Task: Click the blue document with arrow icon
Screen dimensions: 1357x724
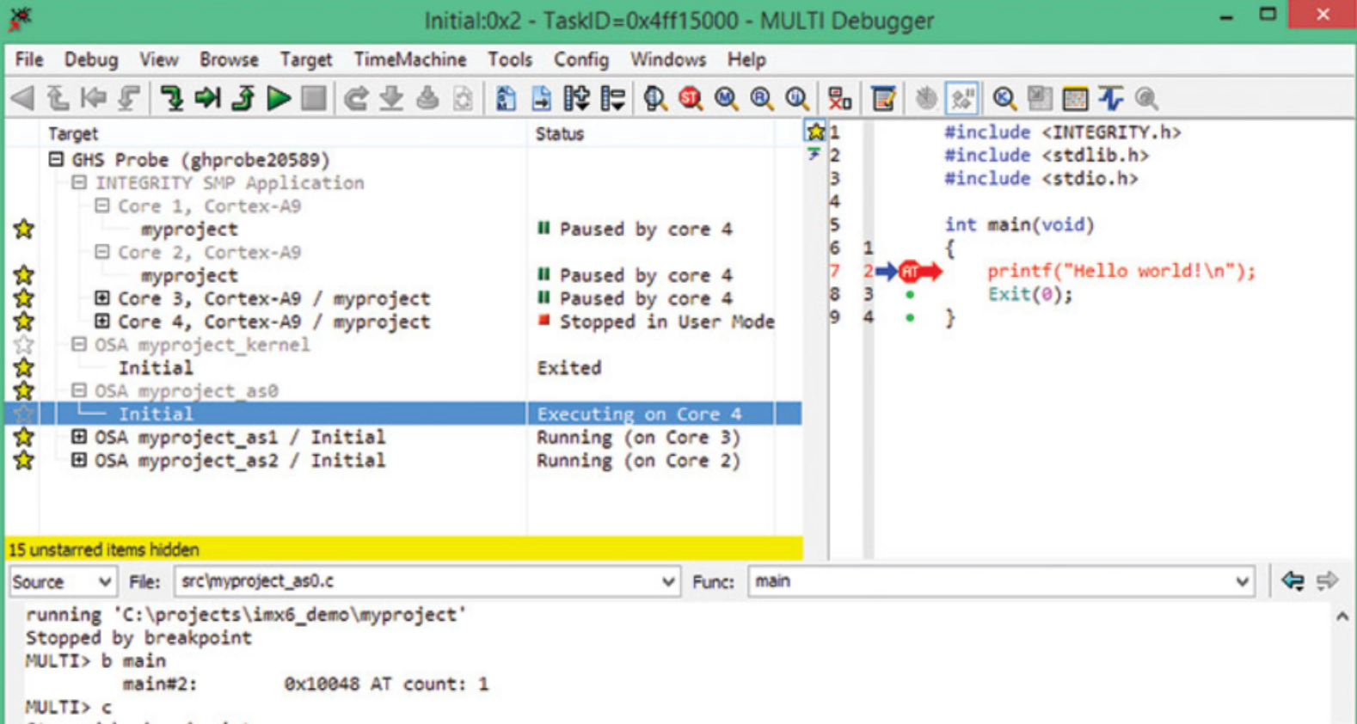Action: click(541, 98)
